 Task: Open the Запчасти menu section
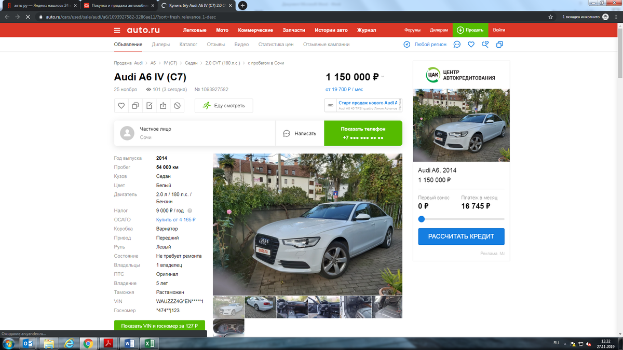(x=294, y=30)
